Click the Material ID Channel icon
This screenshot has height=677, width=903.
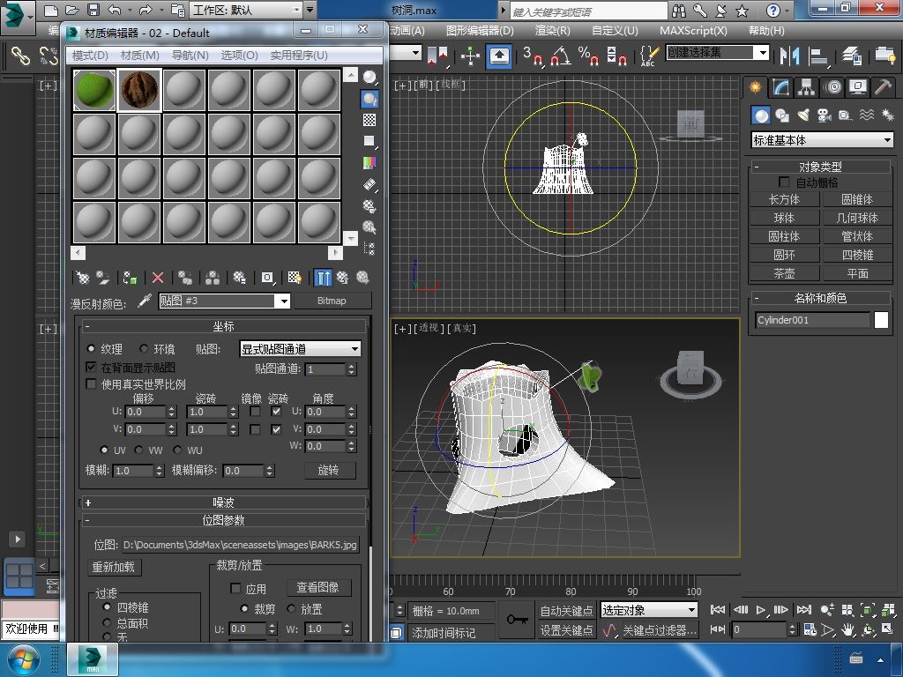[x=267, y=278]
